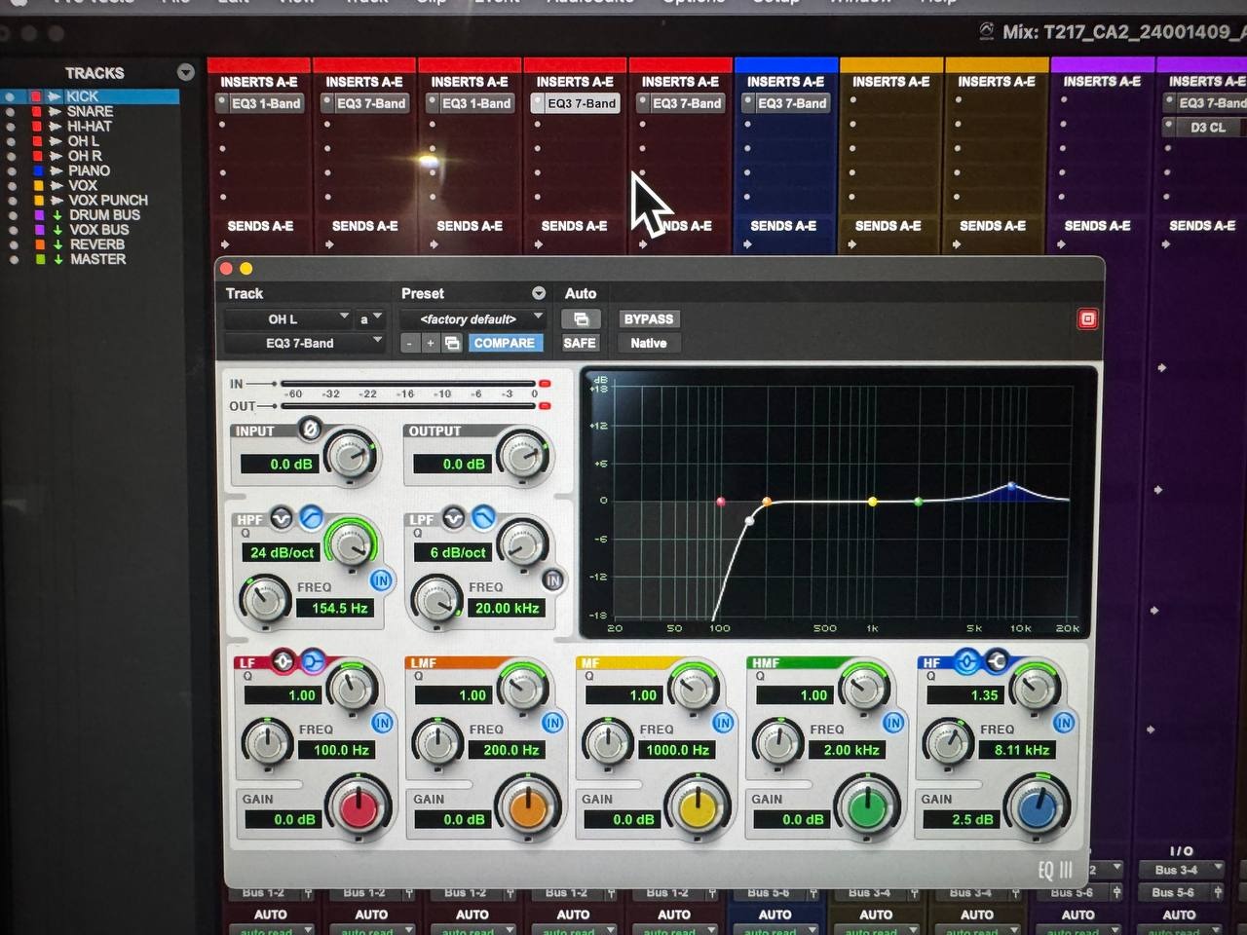This screenshot has width=1247, height=935.
Task: Click the HPF frequency value field 154.5 Hz
Action: click(x=339, y=608)
